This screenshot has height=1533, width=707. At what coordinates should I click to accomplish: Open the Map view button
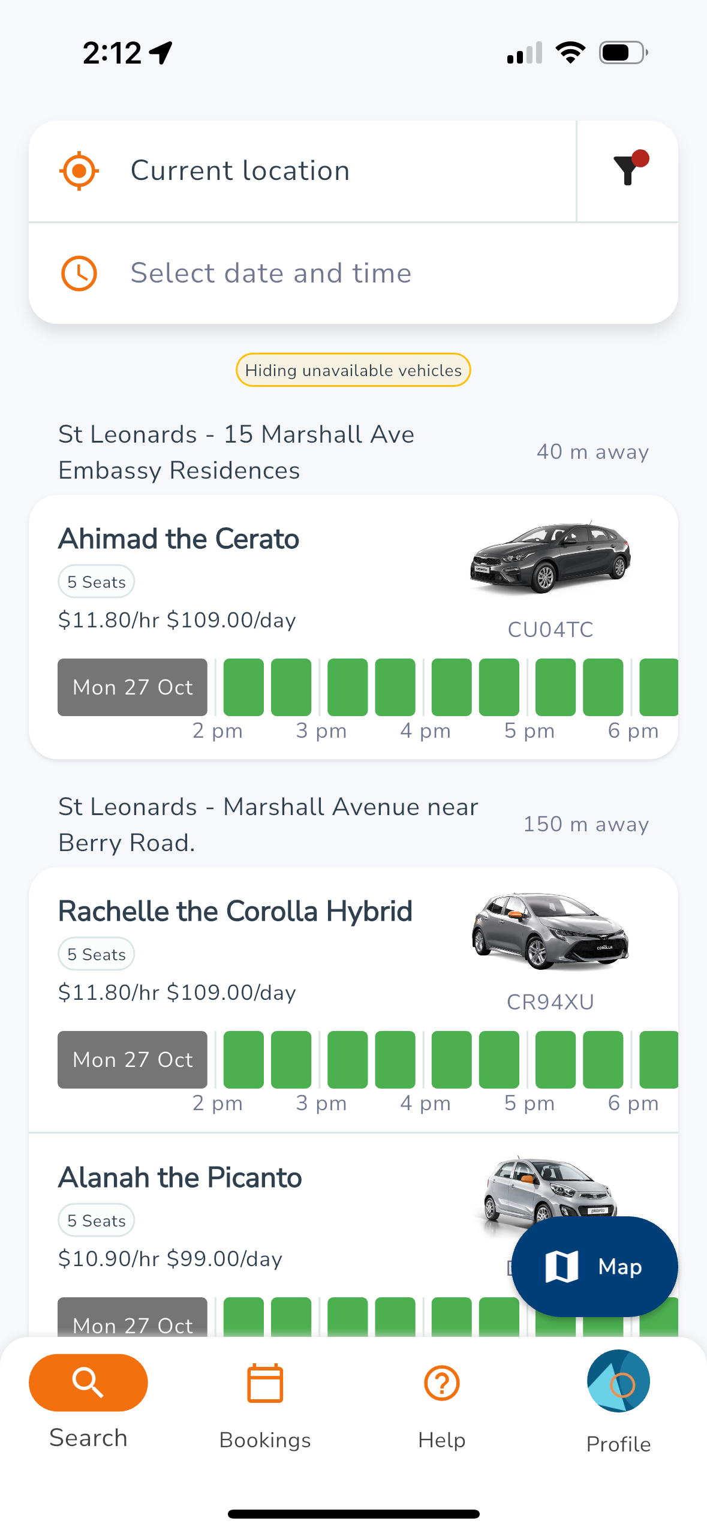coord(594,1266)
